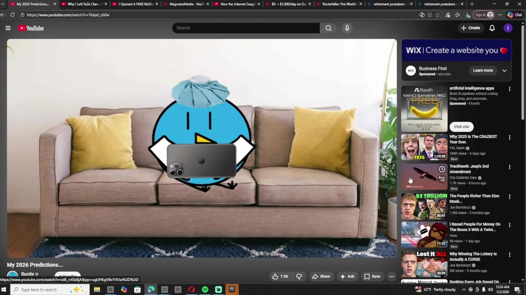Image resolution: width=526 pixels, height=295 pixels.
Task: Open options for Ranking Every Job Based On
Action: [510, 282]
